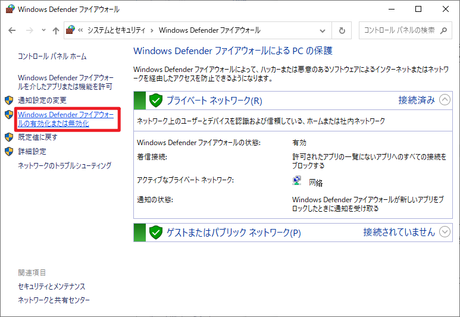Click the Back navigation arrow

12,30
